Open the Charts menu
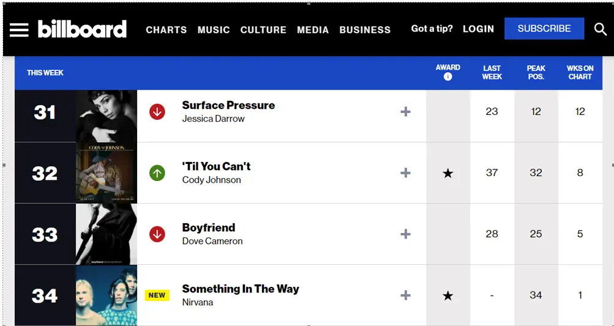This screenshot has height=326, width=614. coord(167,30)
